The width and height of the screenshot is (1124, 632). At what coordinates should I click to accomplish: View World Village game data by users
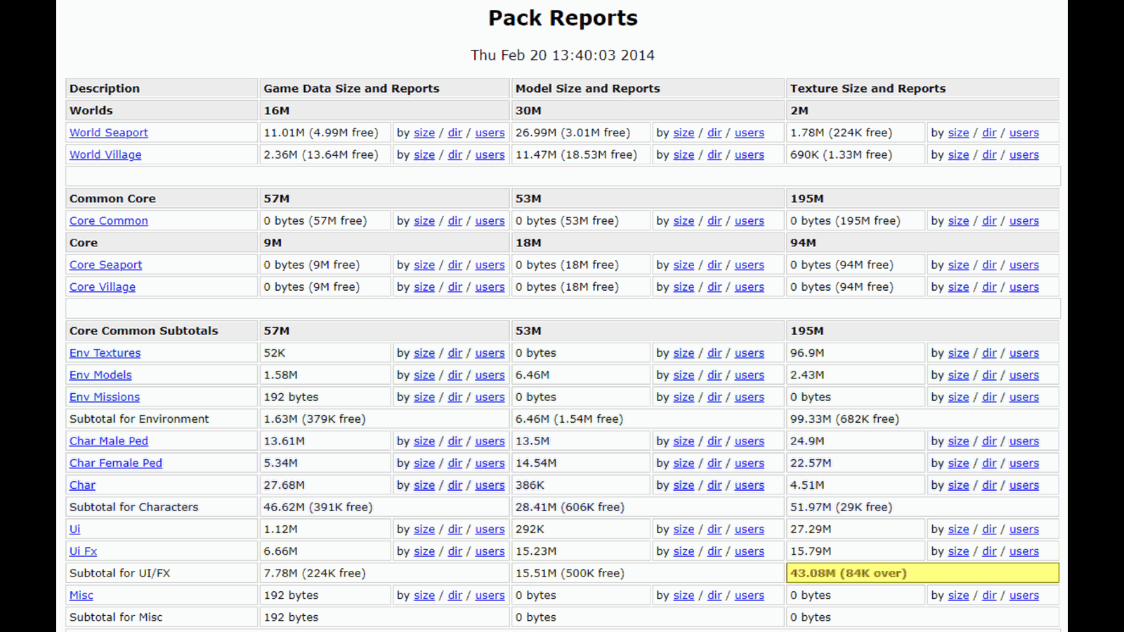click(490, 154)
